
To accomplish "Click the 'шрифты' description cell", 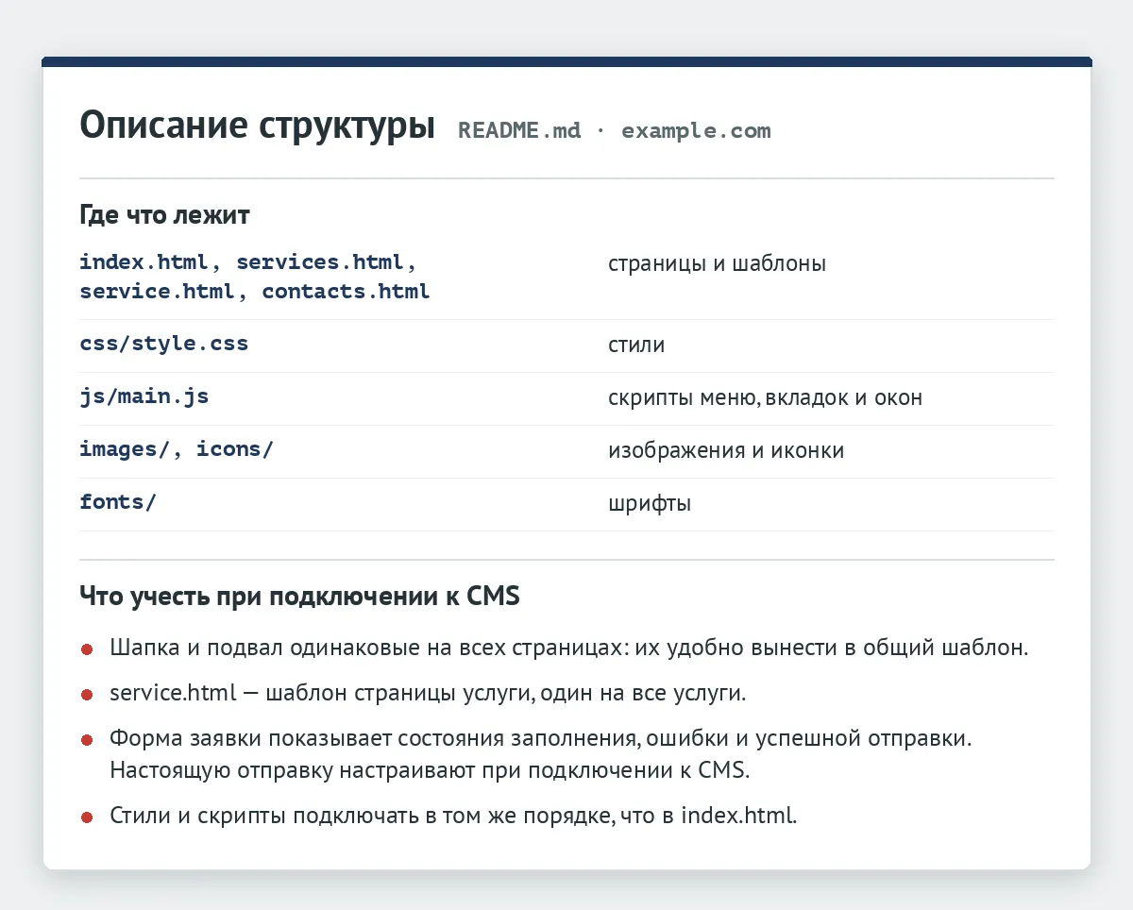I will [650, 504].
